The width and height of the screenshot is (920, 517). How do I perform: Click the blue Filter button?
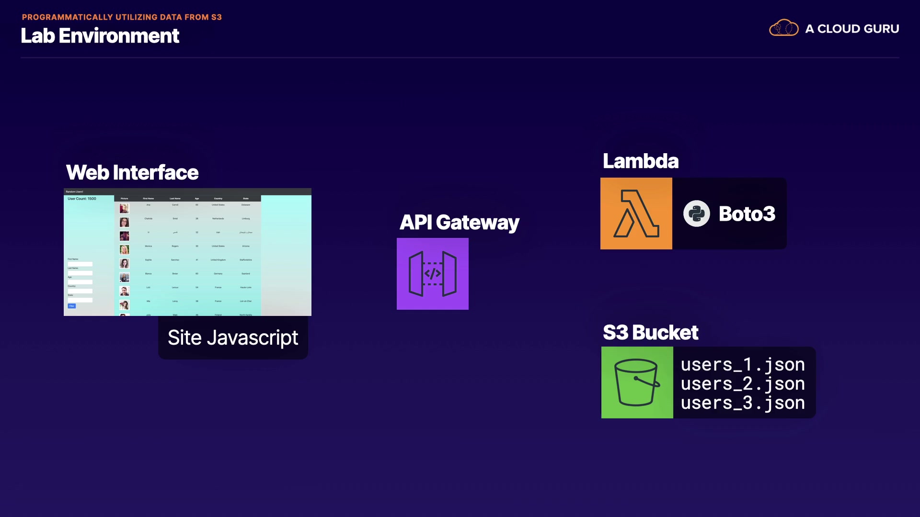tap(72, 306)
